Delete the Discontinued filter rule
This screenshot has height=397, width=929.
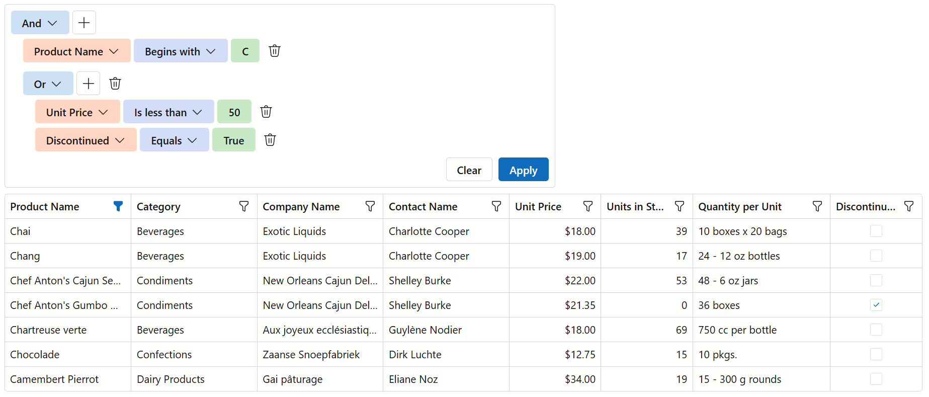270,140
